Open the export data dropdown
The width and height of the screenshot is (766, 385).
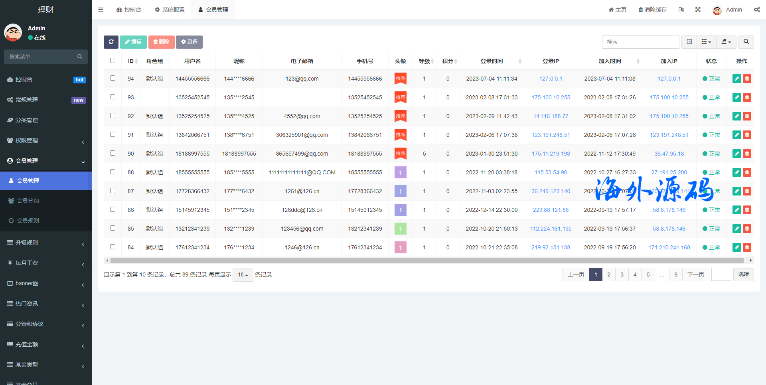click(726, 42)
